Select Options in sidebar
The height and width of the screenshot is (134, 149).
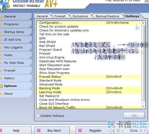point(16,86)
